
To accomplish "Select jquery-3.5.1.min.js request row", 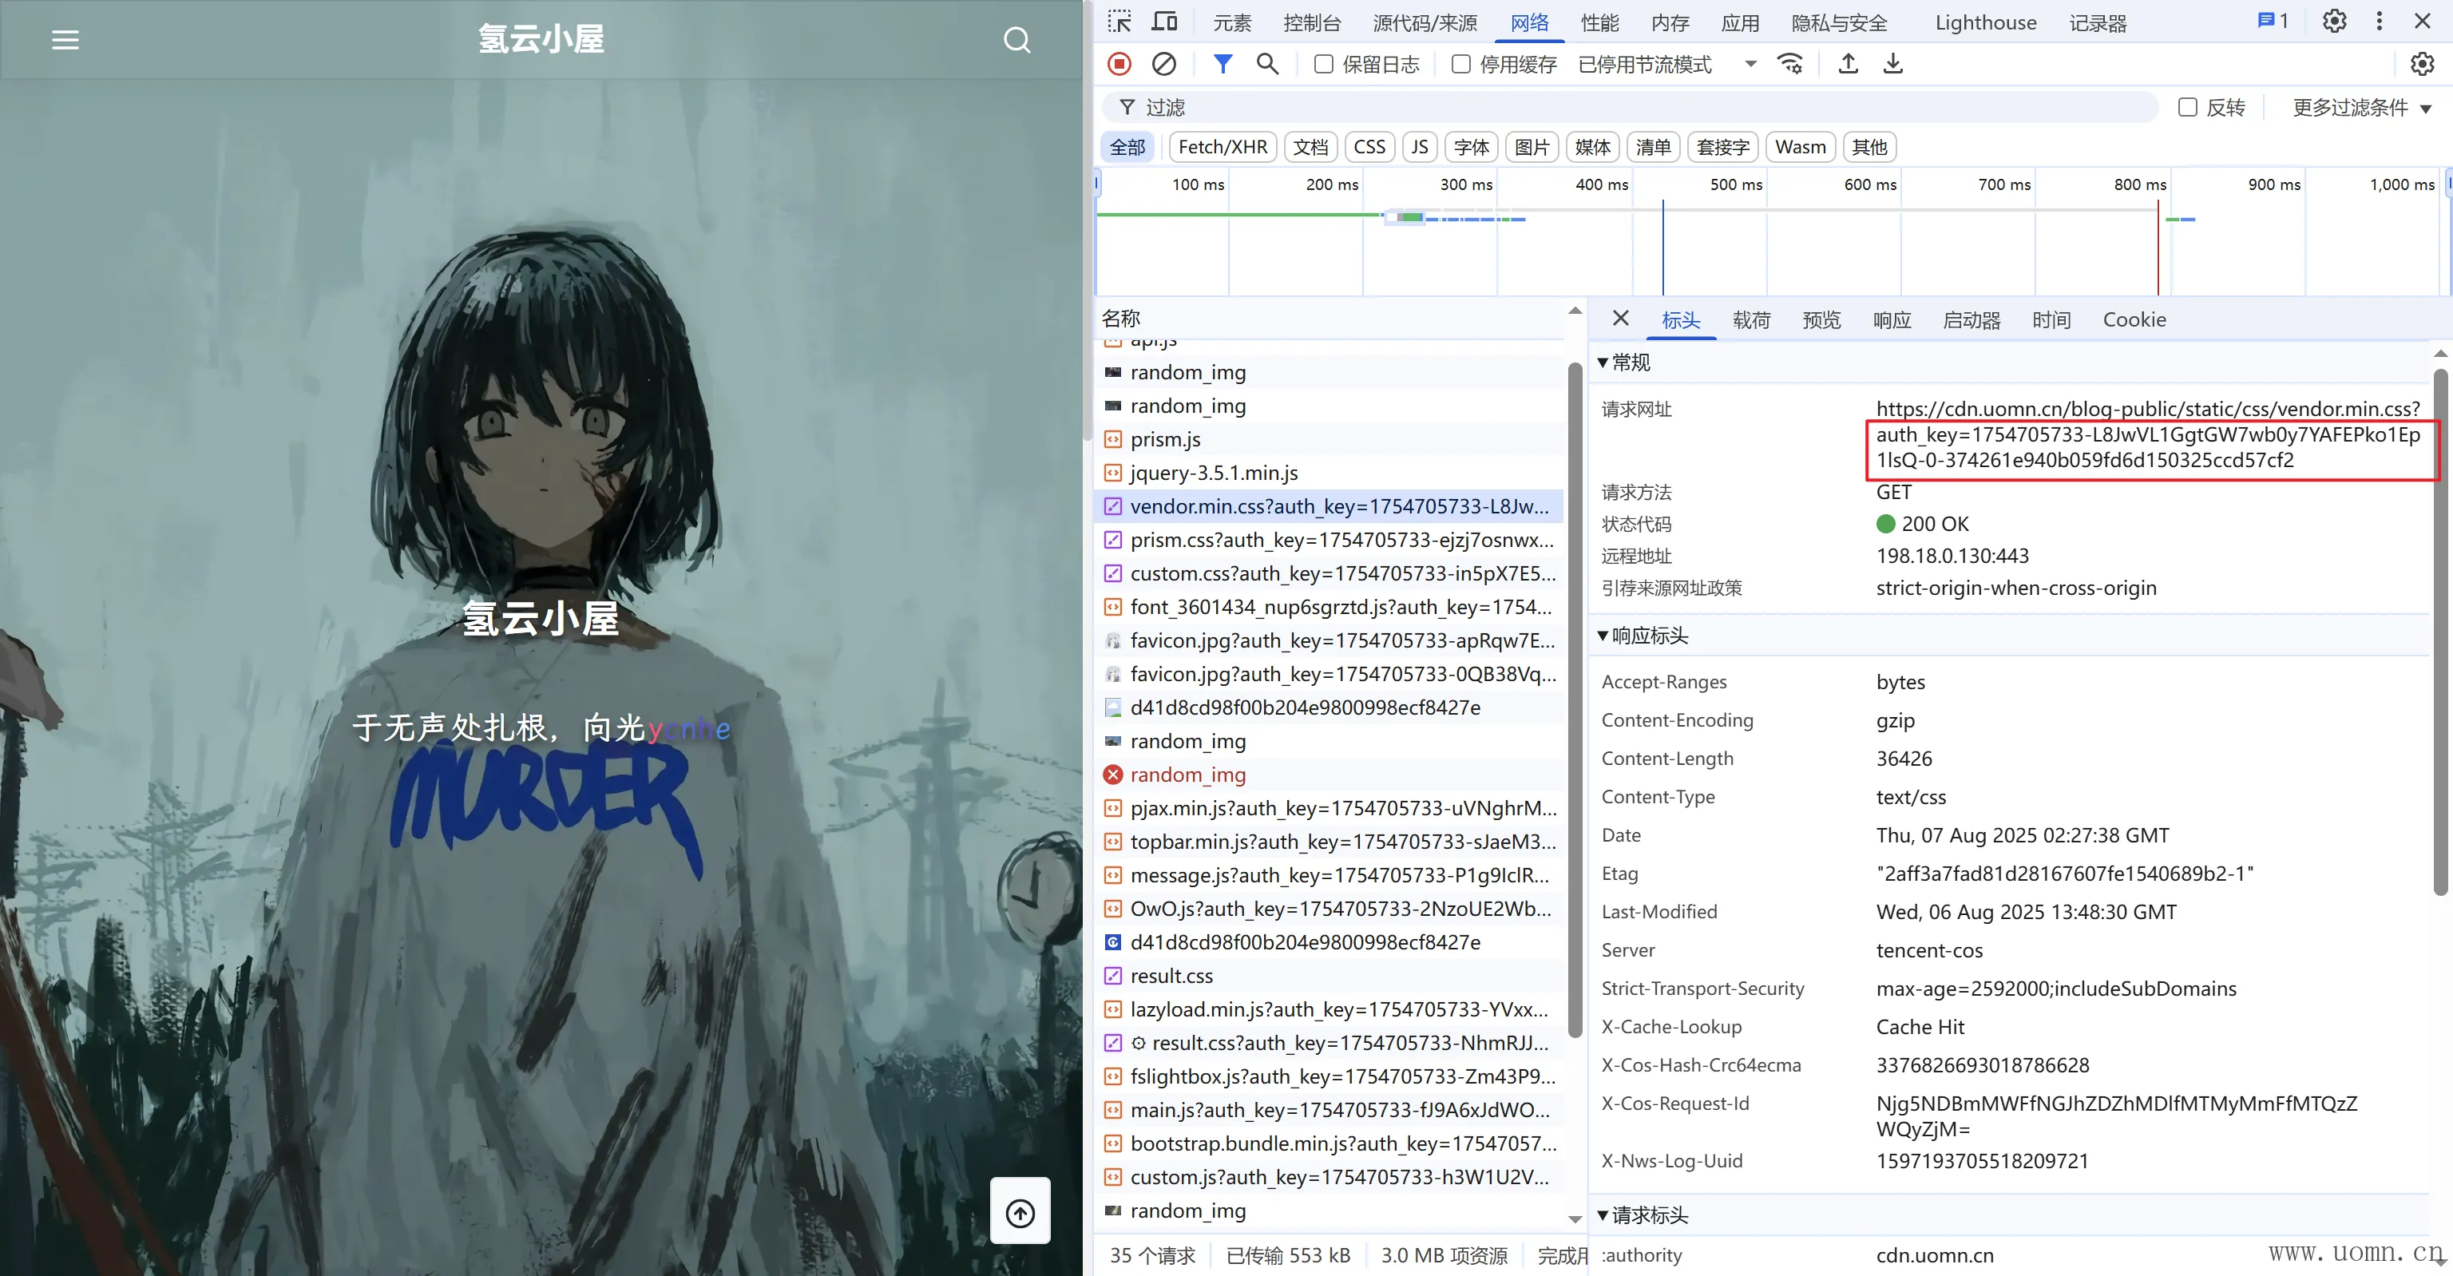I will point(1213,474).
